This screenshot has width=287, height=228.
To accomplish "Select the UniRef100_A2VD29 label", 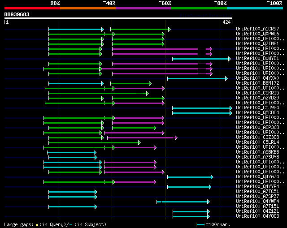I will [x=257, y=98].
